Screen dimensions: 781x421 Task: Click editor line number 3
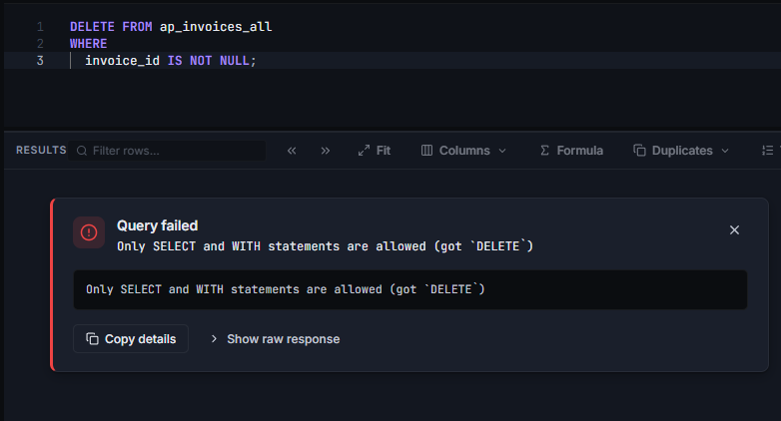pos(40,61)
